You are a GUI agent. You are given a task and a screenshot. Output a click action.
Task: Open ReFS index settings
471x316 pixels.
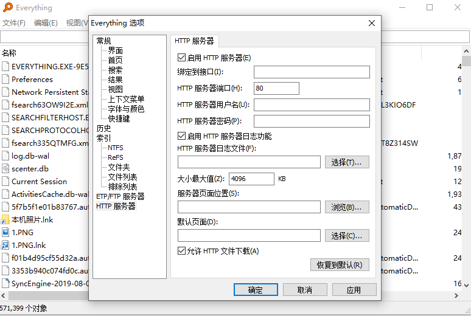(116, 157)
